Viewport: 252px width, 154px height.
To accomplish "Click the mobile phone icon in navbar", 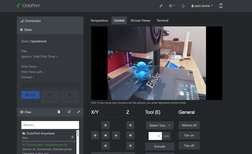I will point(221,6).
